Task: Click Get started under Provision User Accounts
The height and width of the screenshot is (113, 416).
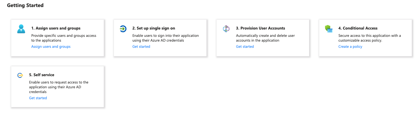Action: (245, 47)
